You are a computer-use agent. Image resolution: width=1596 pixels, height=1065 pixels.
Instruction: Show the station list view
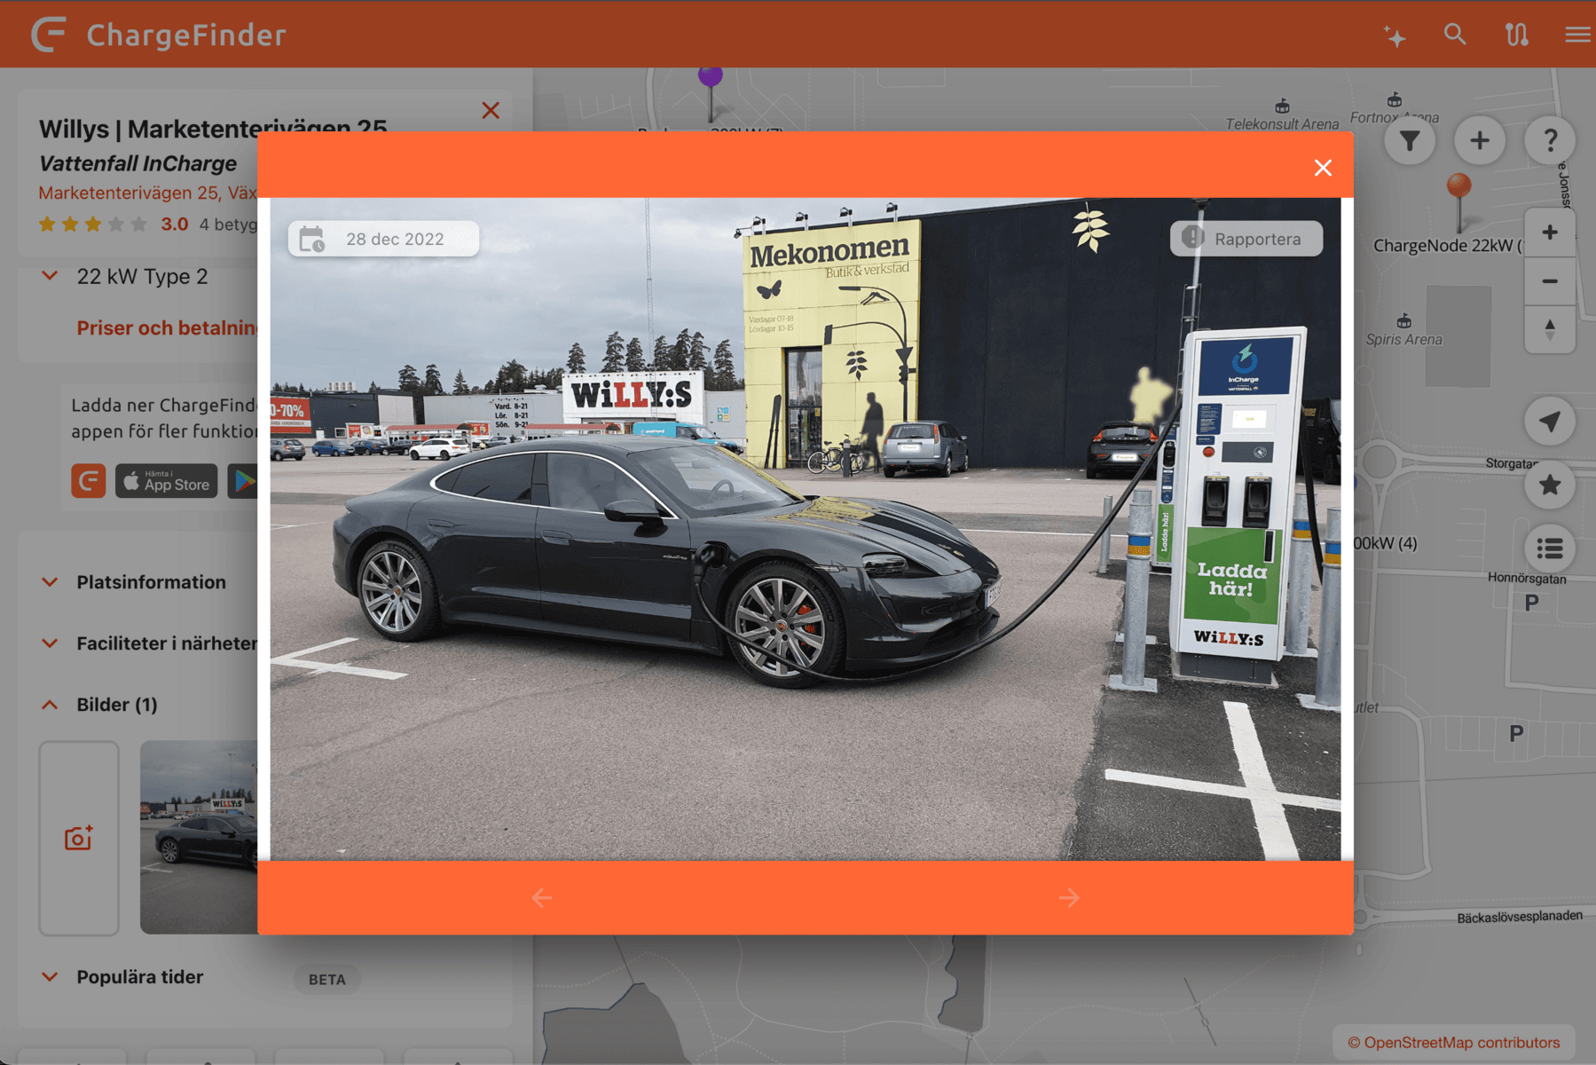click(1550, 548)
